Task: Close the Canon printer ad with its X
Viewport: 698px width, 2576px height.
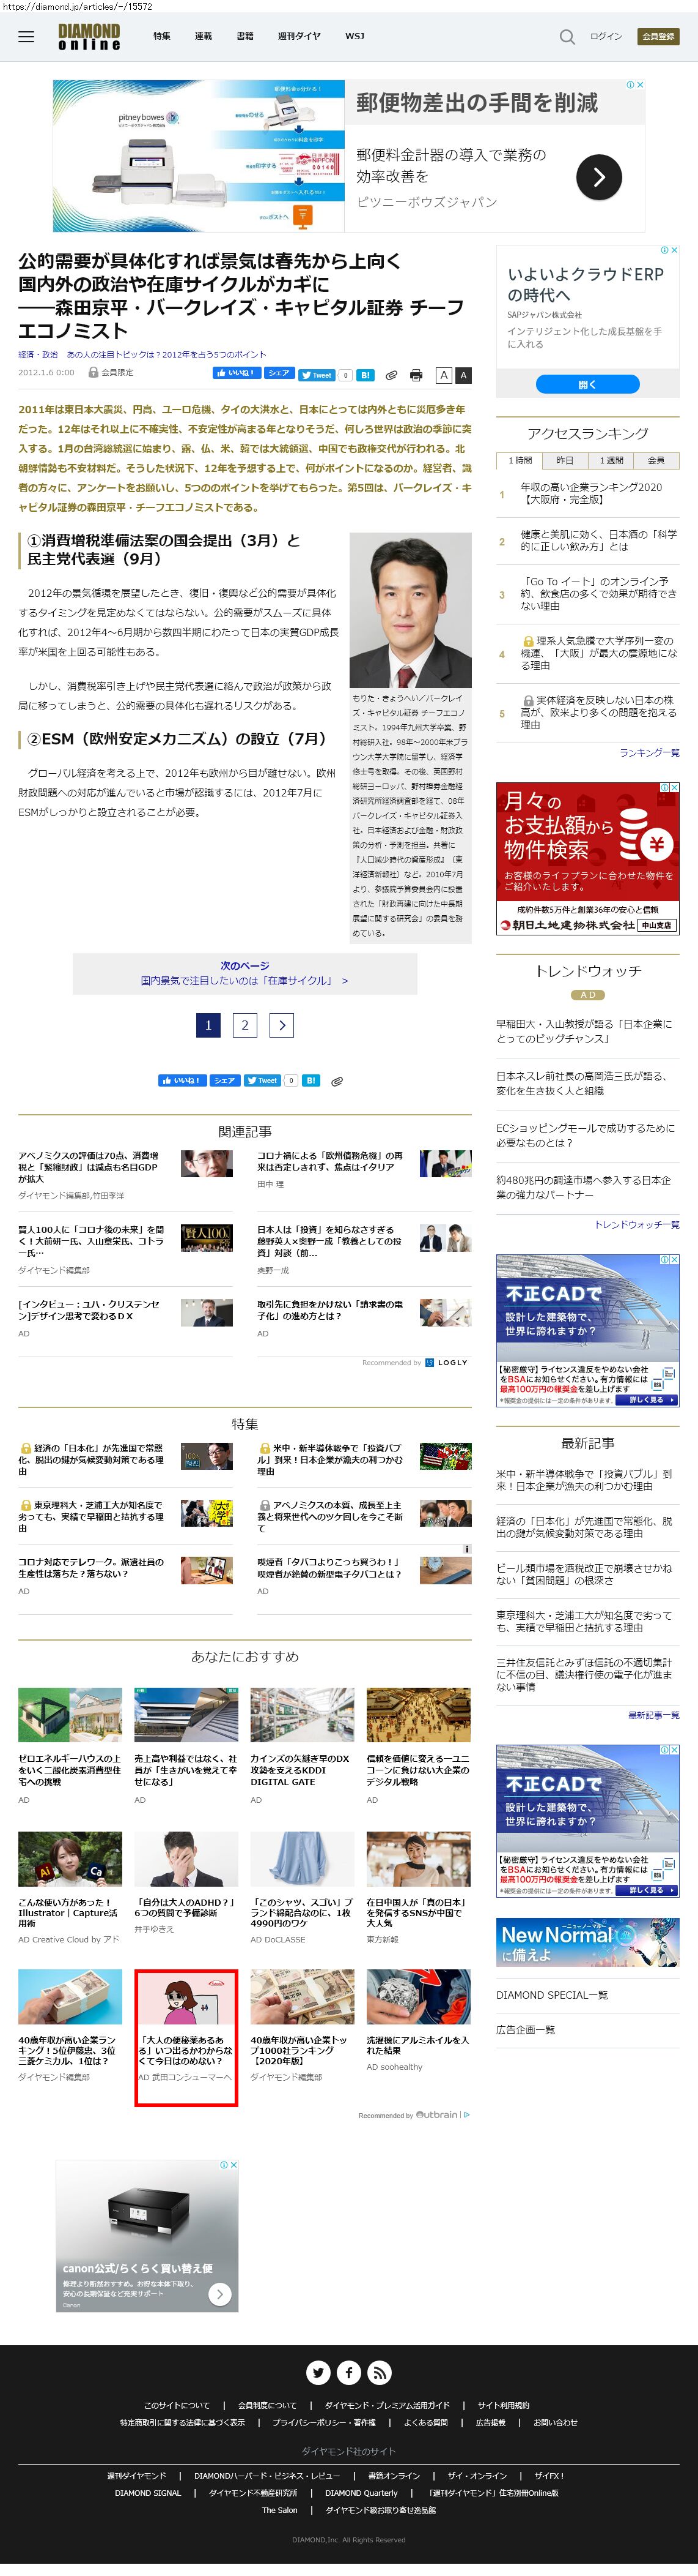Action: coord(233,2165)
